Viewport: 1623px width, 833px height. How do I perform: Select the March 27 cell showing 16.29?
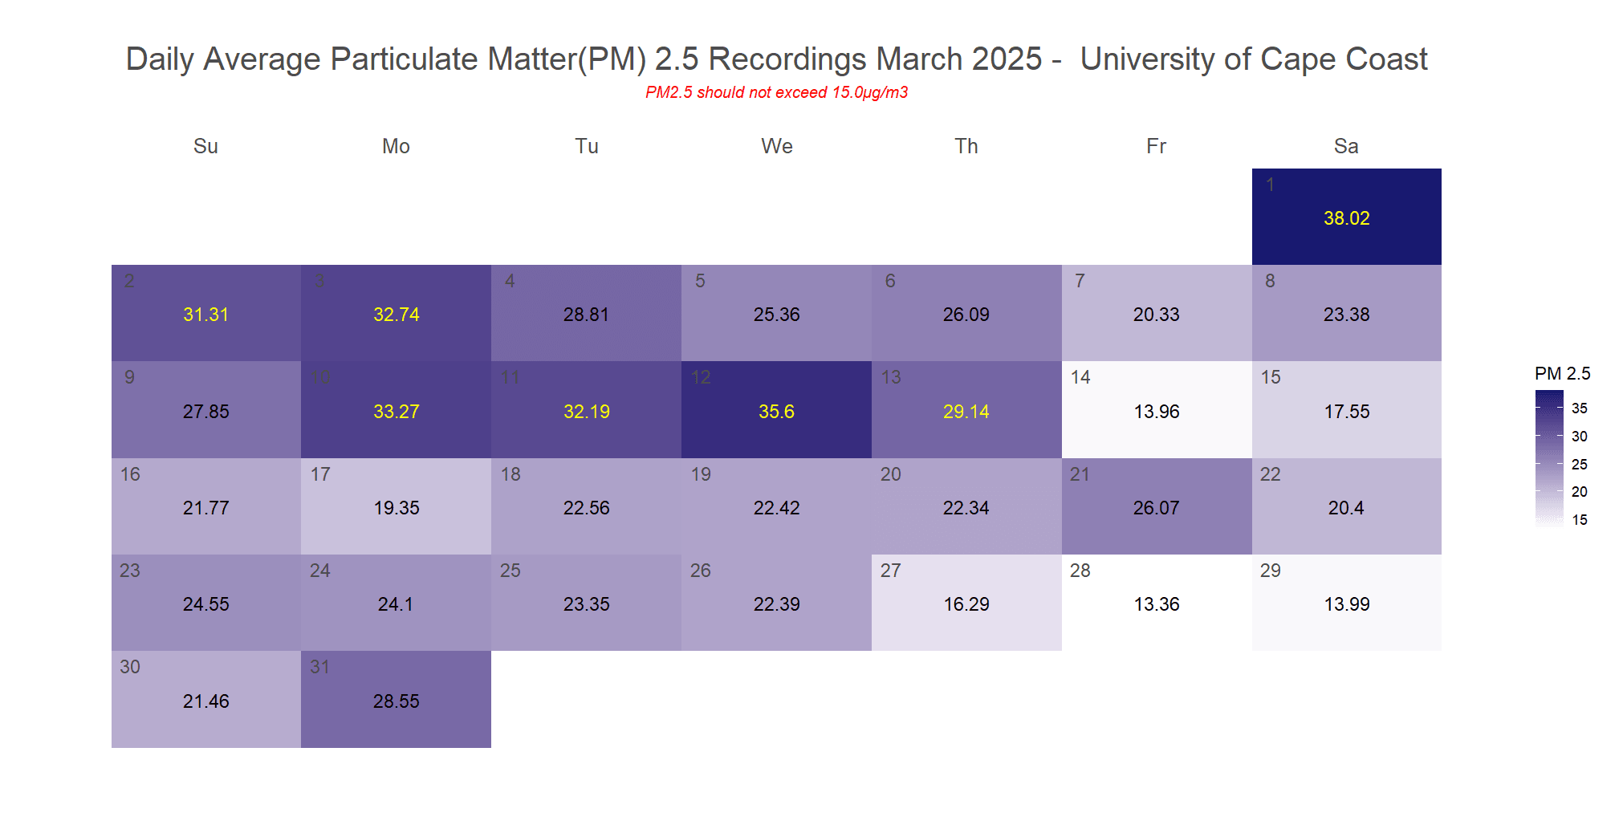pos(966,603)
